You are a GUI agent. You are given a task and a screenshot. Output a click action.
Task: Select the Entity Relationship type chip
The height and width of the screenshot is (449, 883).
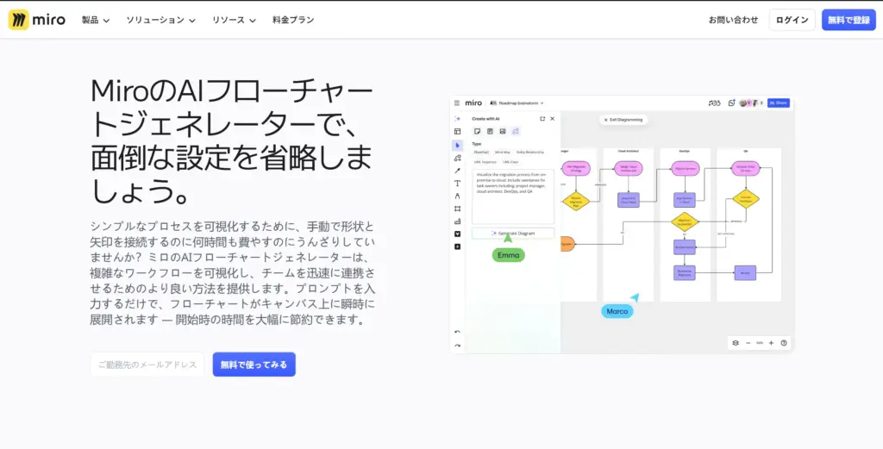(x=530, y=152)
